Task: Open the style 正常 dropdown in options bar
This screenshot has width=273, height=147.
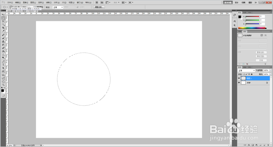Action: click(58, 7)
